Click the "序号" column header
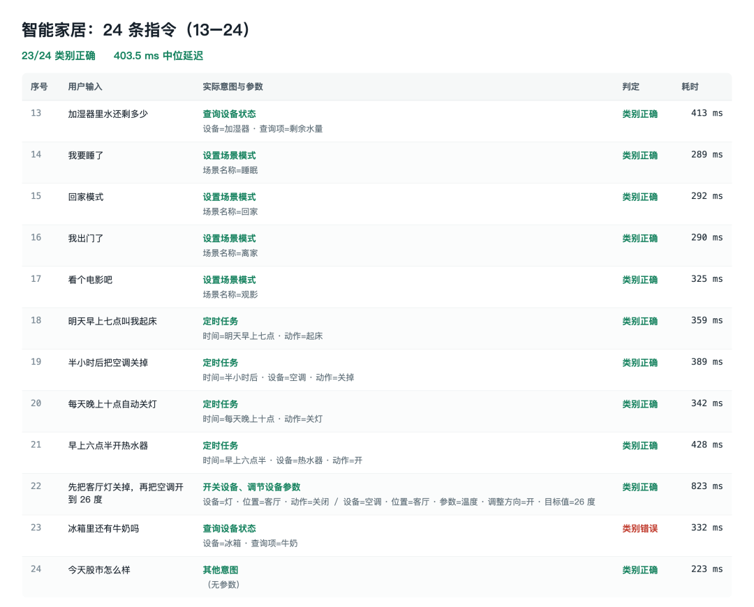The image size is (754, 607). point(39,87)
